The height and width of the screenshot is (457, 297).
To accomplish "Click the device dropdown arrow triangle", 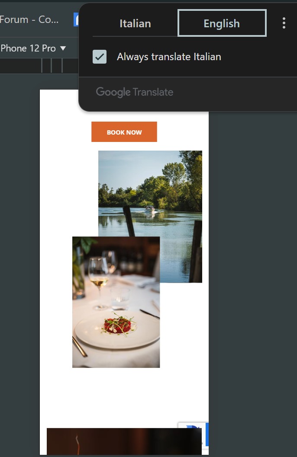I will [x=63, y=48].
